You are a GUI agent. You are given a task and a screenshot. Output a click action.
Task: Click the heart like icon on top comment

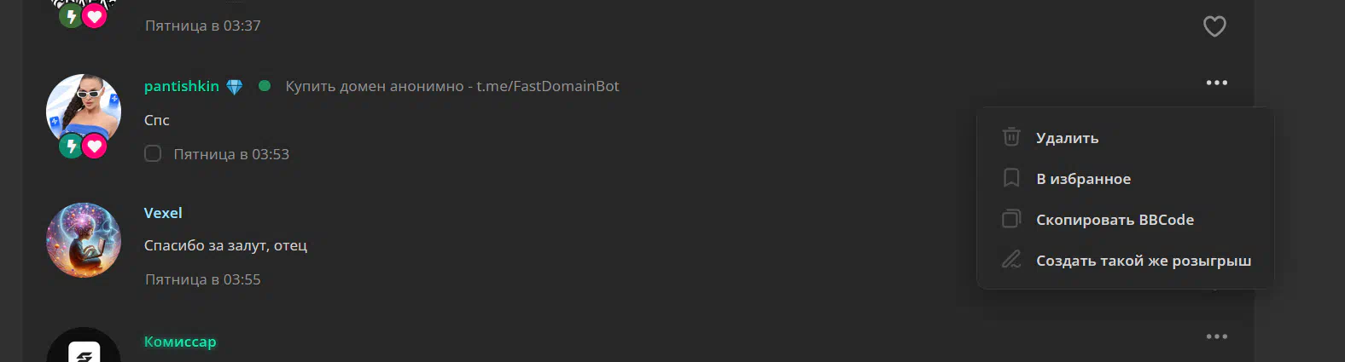1214,26
